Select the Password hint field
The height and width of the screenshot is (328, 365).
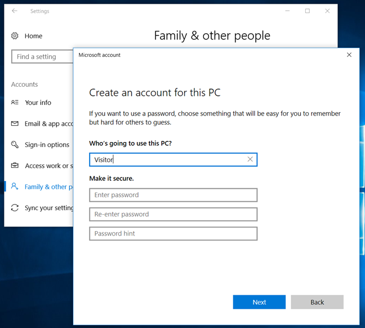coord(173,233)
